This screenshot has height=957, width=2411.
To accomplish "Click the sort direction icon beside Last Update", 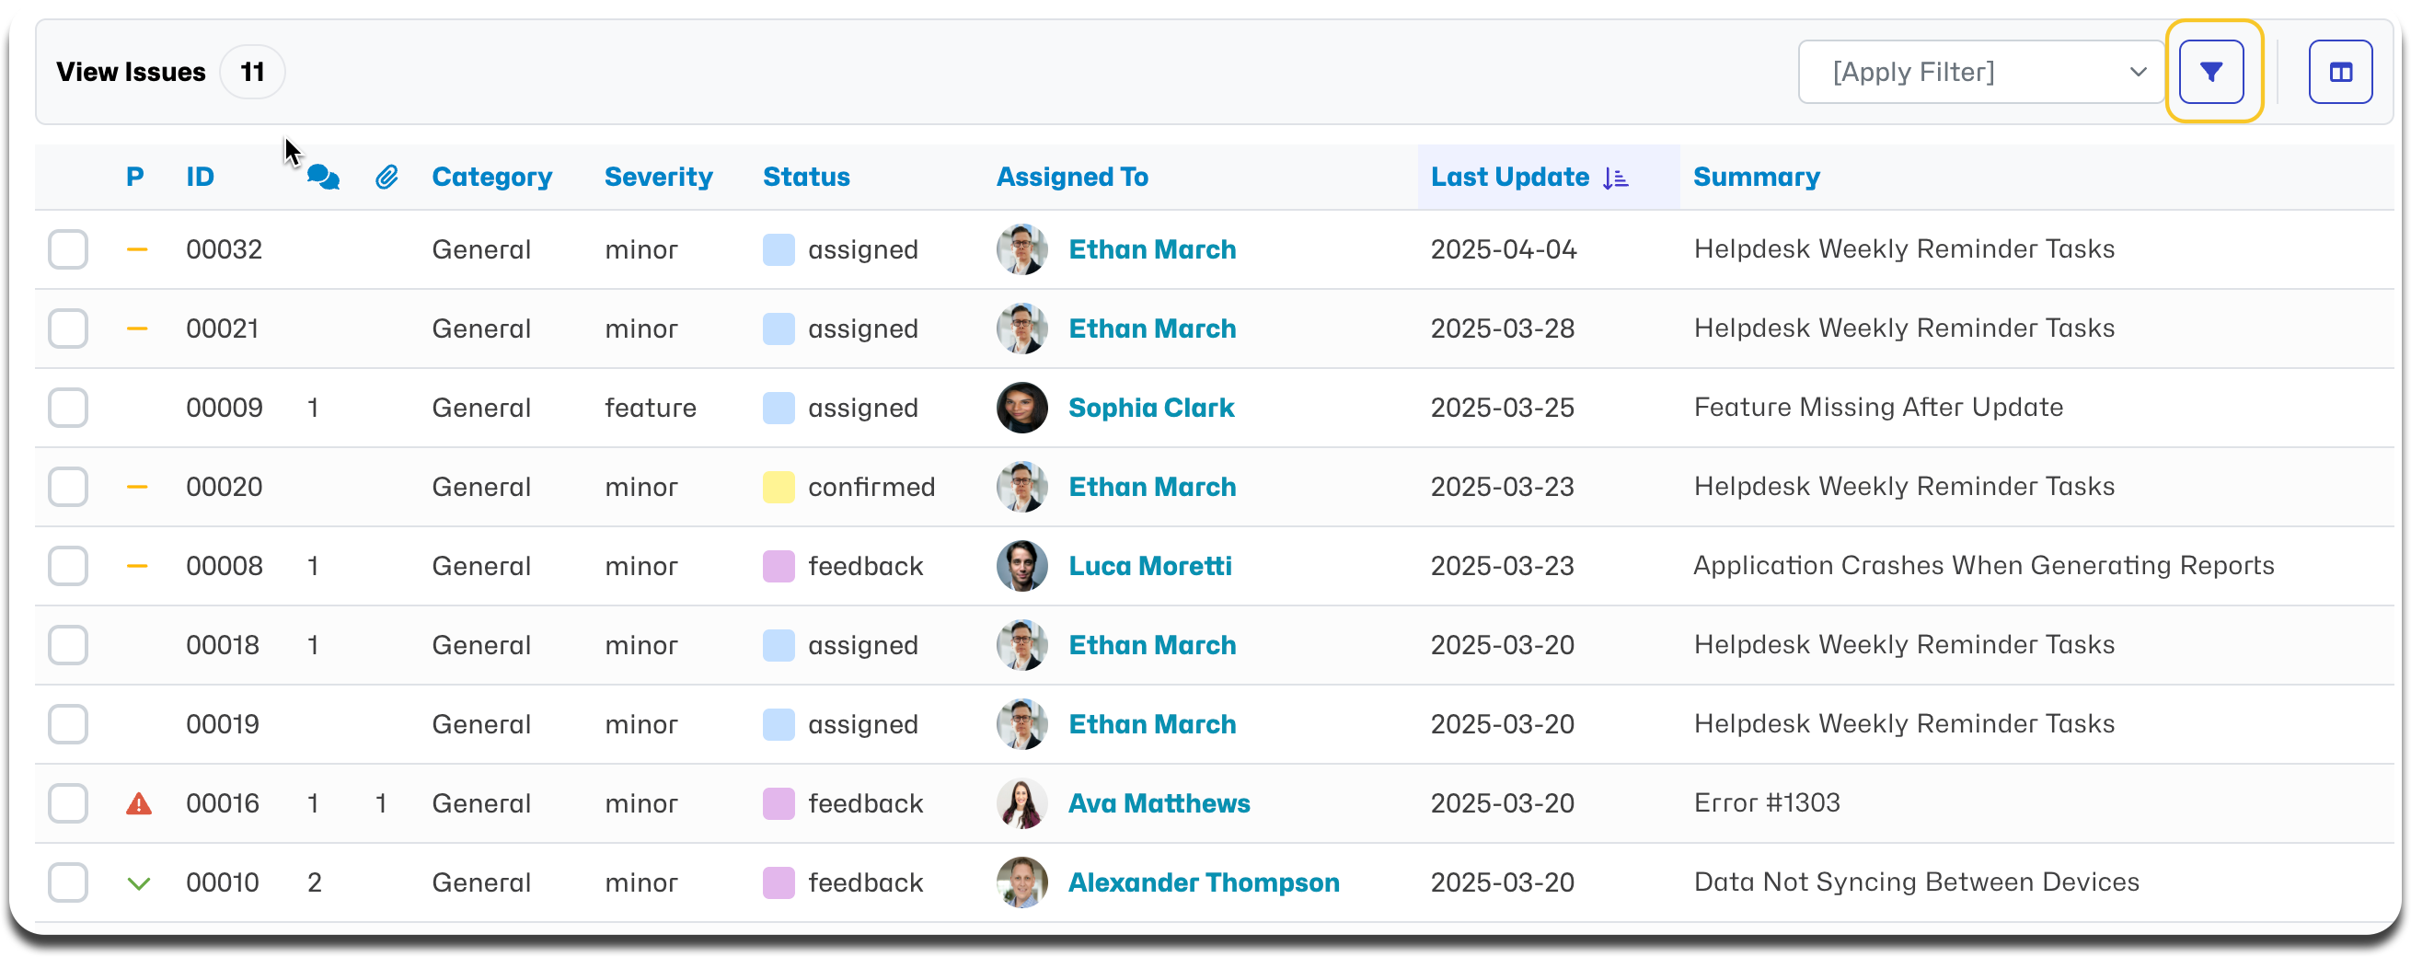I will pyautogui.click(x=1615, y=178).
